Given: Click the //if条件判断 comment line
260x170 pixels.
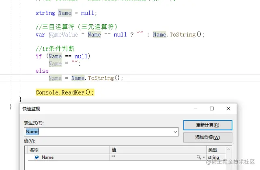Looking at the screenshot, I should tap(55, 48).
